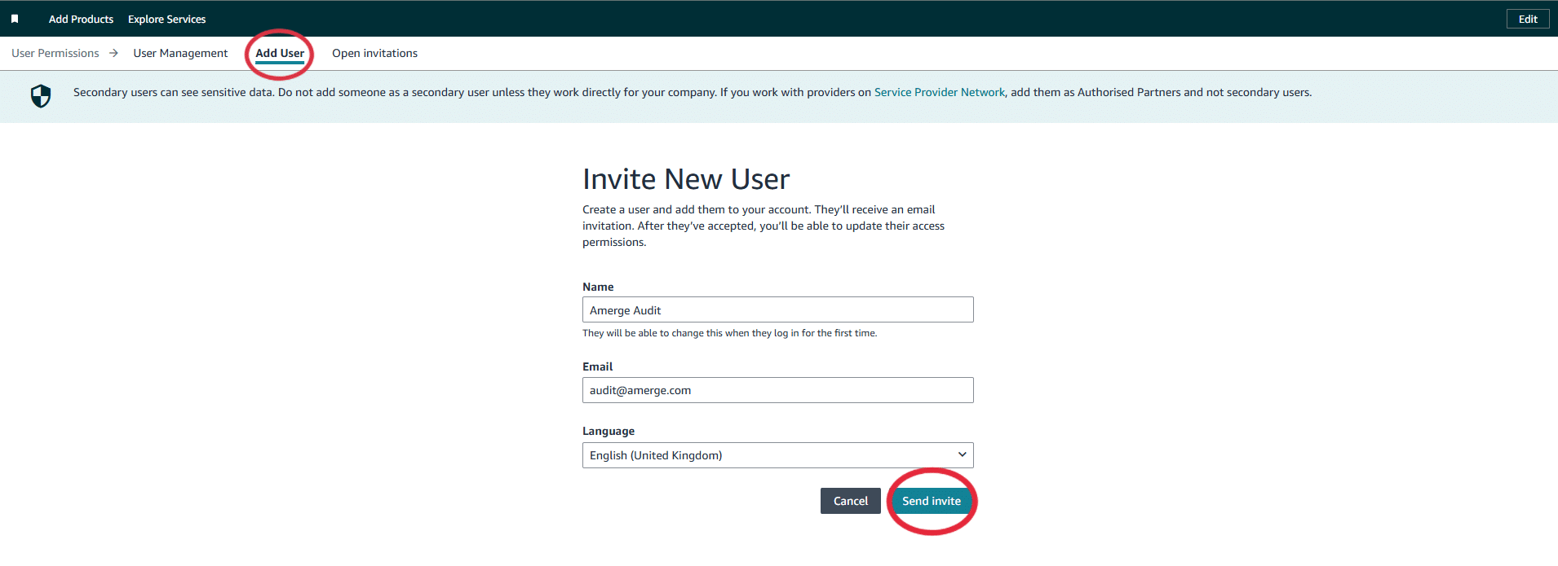Select the Add User tab
Screen dimensions: 1558x566
click(x=280, y=53)
